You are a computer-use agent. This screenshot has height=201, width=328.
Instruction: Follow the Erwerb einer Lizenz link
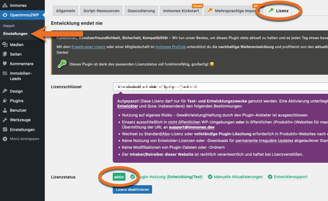tap(88, 47)
